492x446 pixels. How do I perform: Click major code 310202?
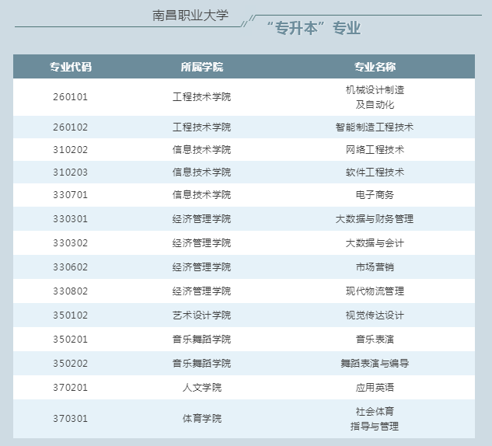71,149
